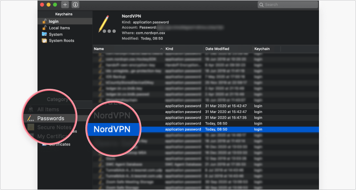
Task: Click the padlock icon beside Local Items
Action: tap(44, 28)
